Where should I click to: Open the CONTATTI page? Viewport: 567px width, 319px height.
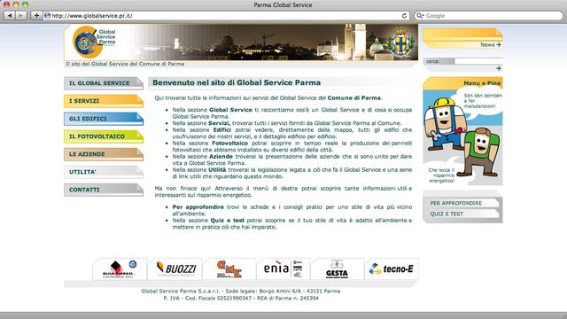[104, 190]
